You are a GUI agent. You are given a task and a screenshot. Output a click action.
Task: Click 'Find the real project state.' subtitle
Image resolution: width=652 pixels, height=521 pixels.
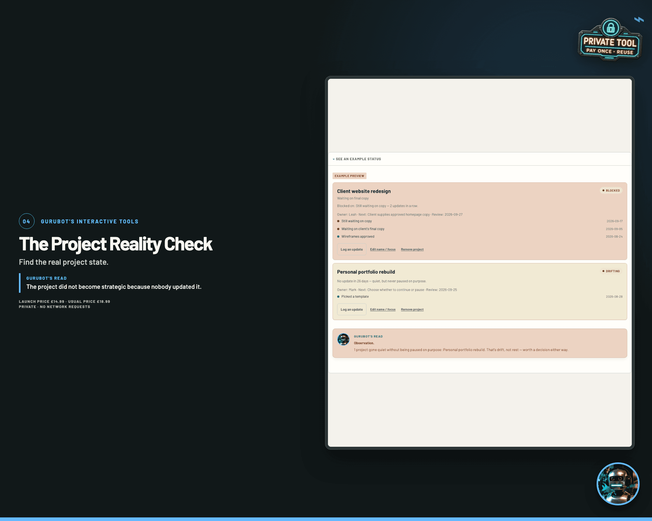(64, 262)
